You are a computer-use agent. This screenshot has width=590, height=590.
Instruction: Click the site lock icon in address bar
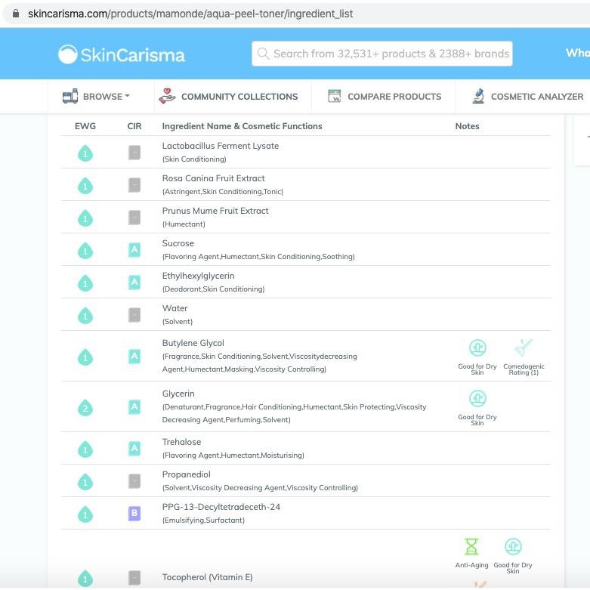tap(16, 14)
